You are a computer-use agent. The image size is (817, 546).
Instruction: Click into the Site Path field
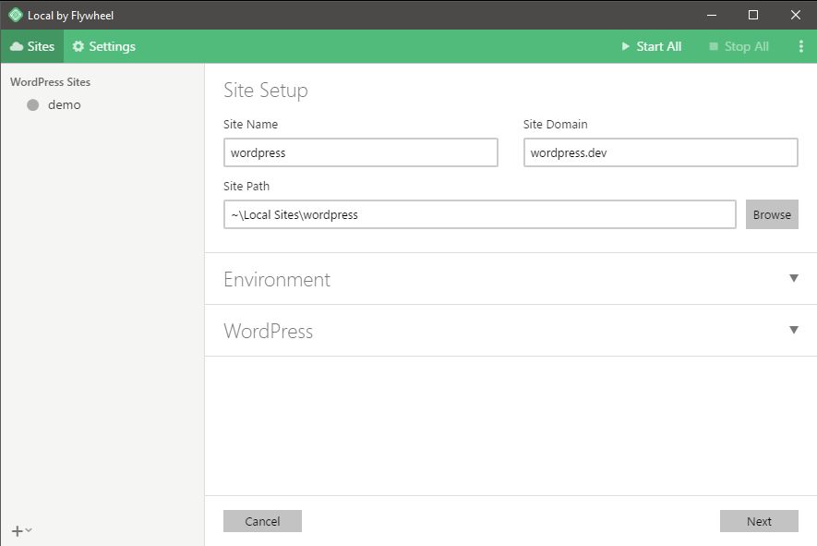pyautogui.click(x=479, y=214)
